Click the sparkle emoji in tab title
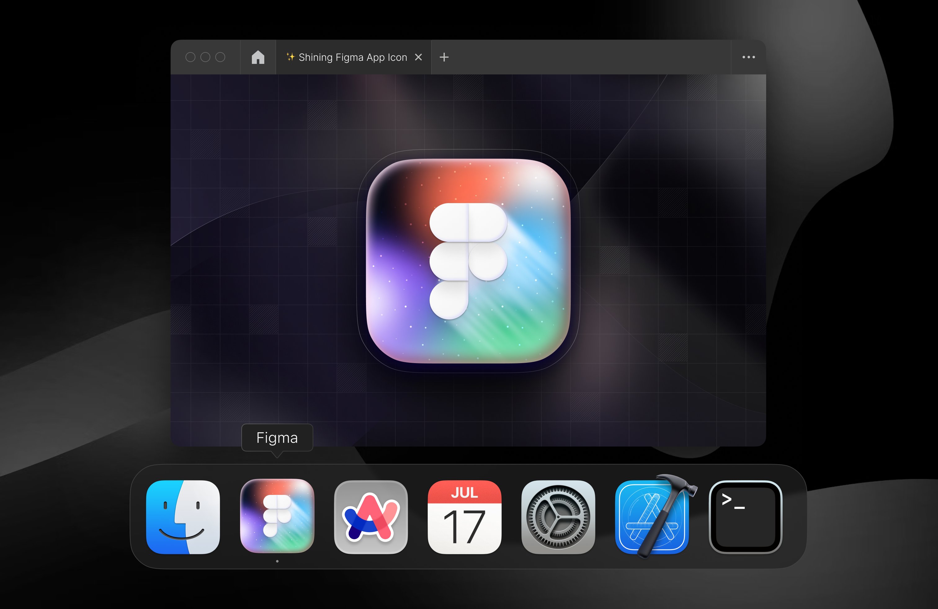 [290, 57]
